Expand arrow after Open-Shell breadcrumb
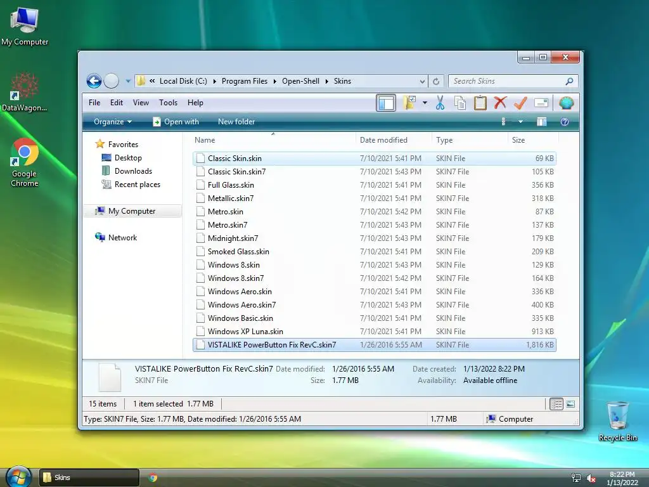Screen dimensions: 649x487 pyautogui.click(x=326, y=82)
